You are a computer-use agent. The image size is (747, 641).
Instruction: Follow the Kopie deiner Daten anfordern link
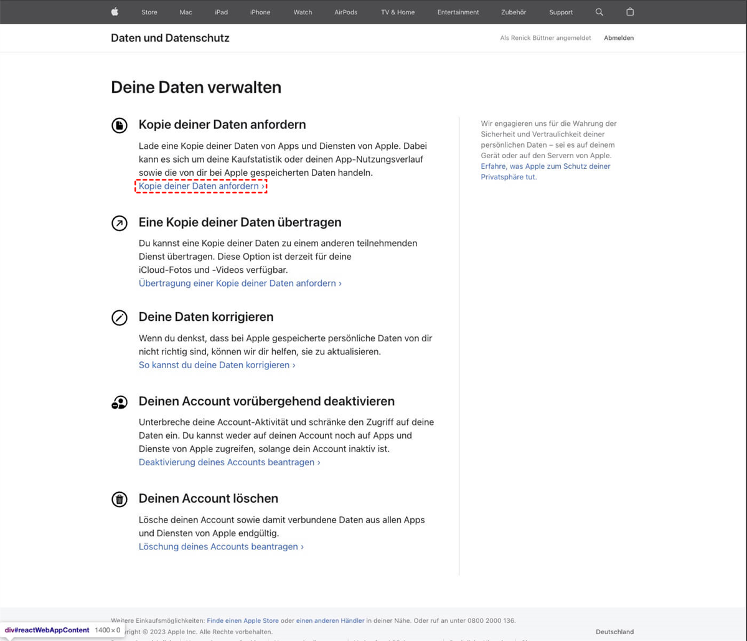pyautogui.click(x=201, y=186)
